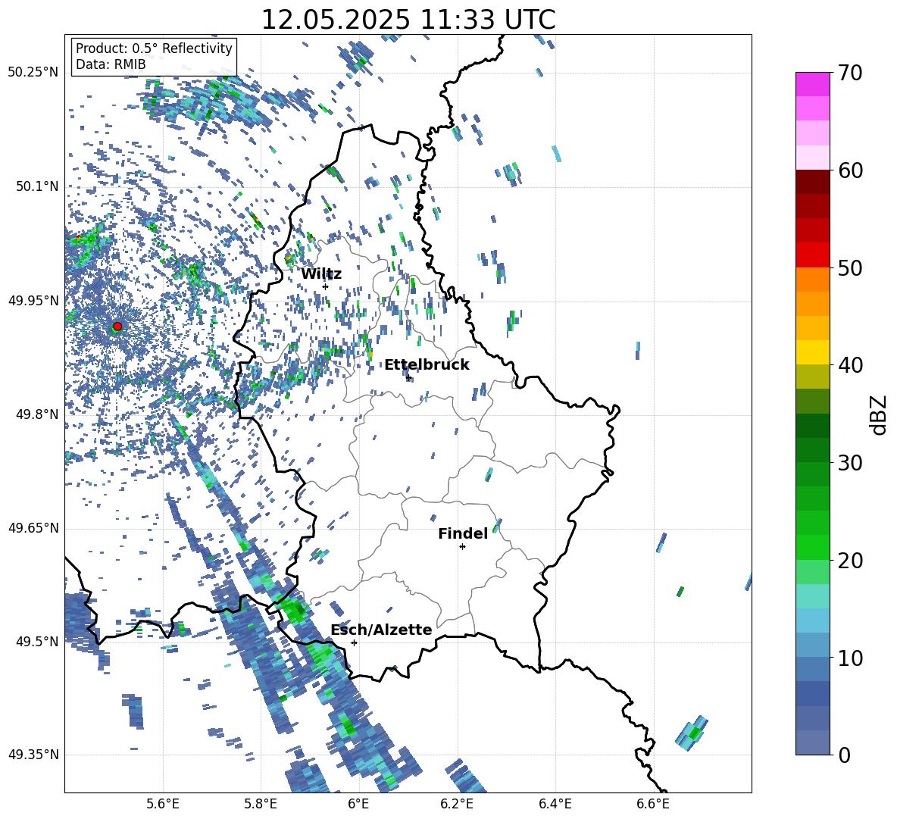The height and width of the screenshot is (819, 897).
Task: Click the 'dBZ' colorbar label
Action: 880,414
